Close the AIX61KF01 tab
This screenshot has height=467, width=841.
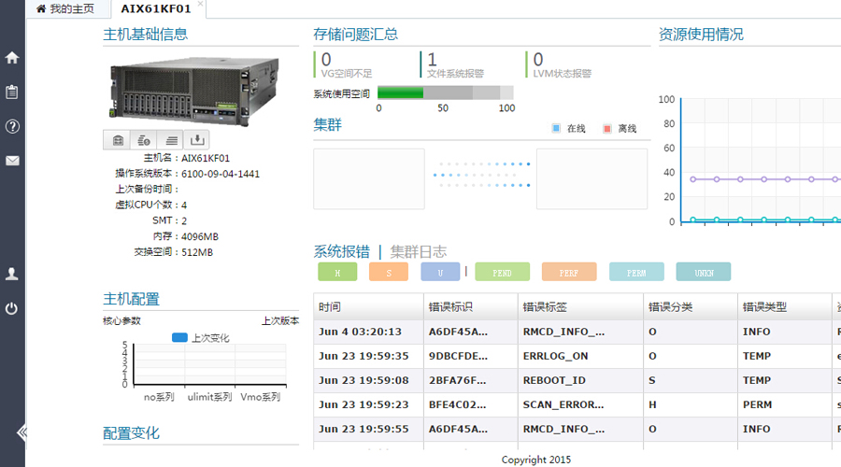coord(200,5)
